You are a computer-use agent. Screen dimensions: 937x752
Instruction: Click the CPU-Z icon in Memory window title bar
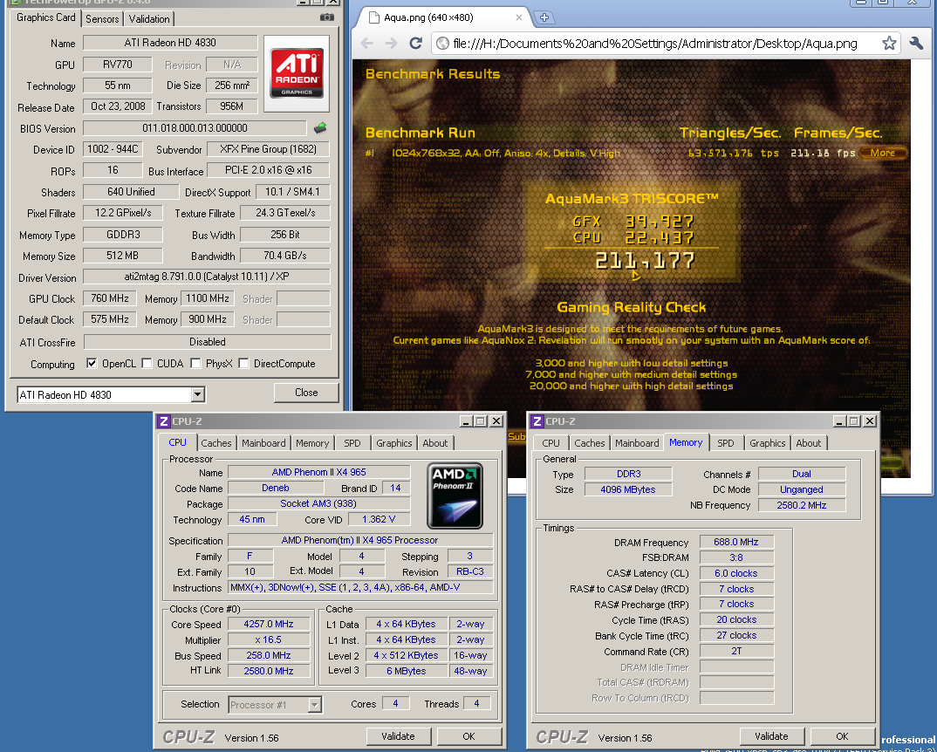pyautogui.click(x=537, y=421)
